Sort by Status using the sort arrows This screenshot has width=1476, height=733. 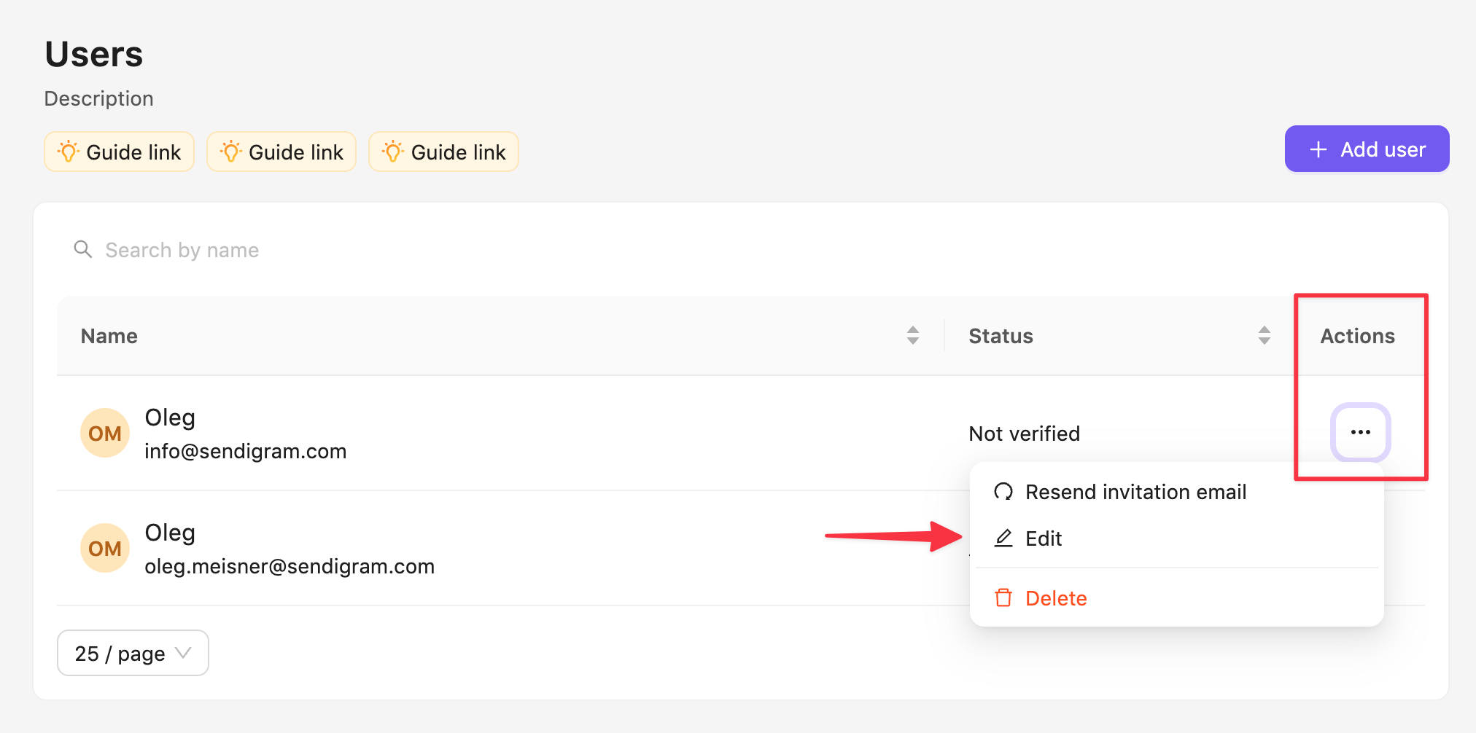1264,335
